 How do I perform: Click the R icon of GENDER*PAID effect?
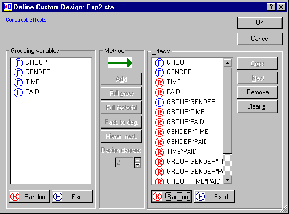coord(159,142)
